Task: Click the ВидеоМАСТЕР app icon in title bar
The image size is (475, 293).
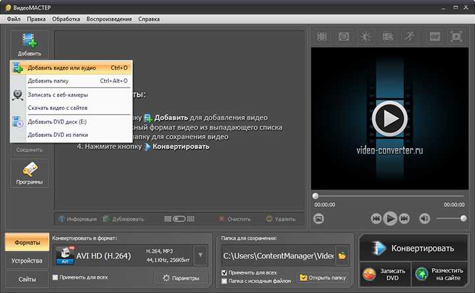Action: [8, 7]
